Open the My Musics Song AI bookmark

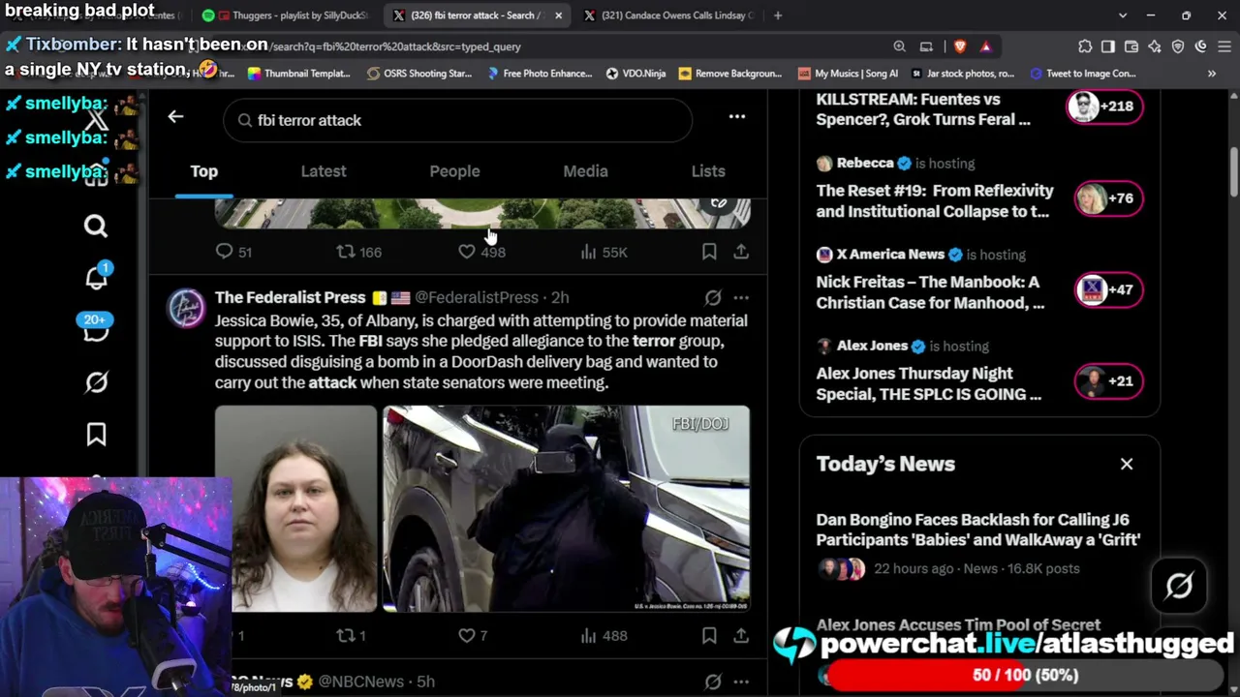point(848,74)
